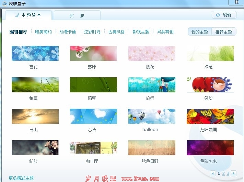Viewport: 244px width, 182px height.
Task: Go to previous page with left arrow
Action: [213, 173]
